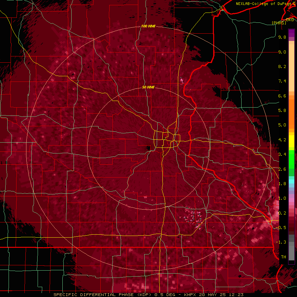Click the 5.0 value on the scale
The width and height of the screenshot is (297, 297).
(282, 125)
